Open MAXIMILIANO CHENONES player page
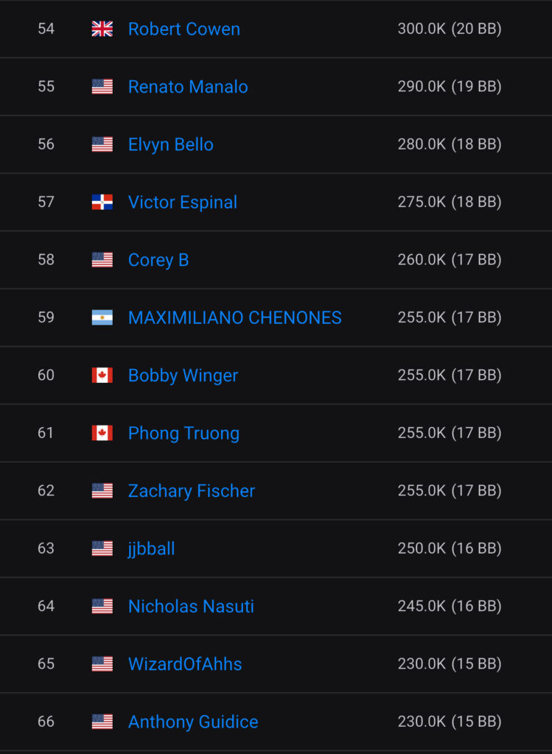 (234, 317)
